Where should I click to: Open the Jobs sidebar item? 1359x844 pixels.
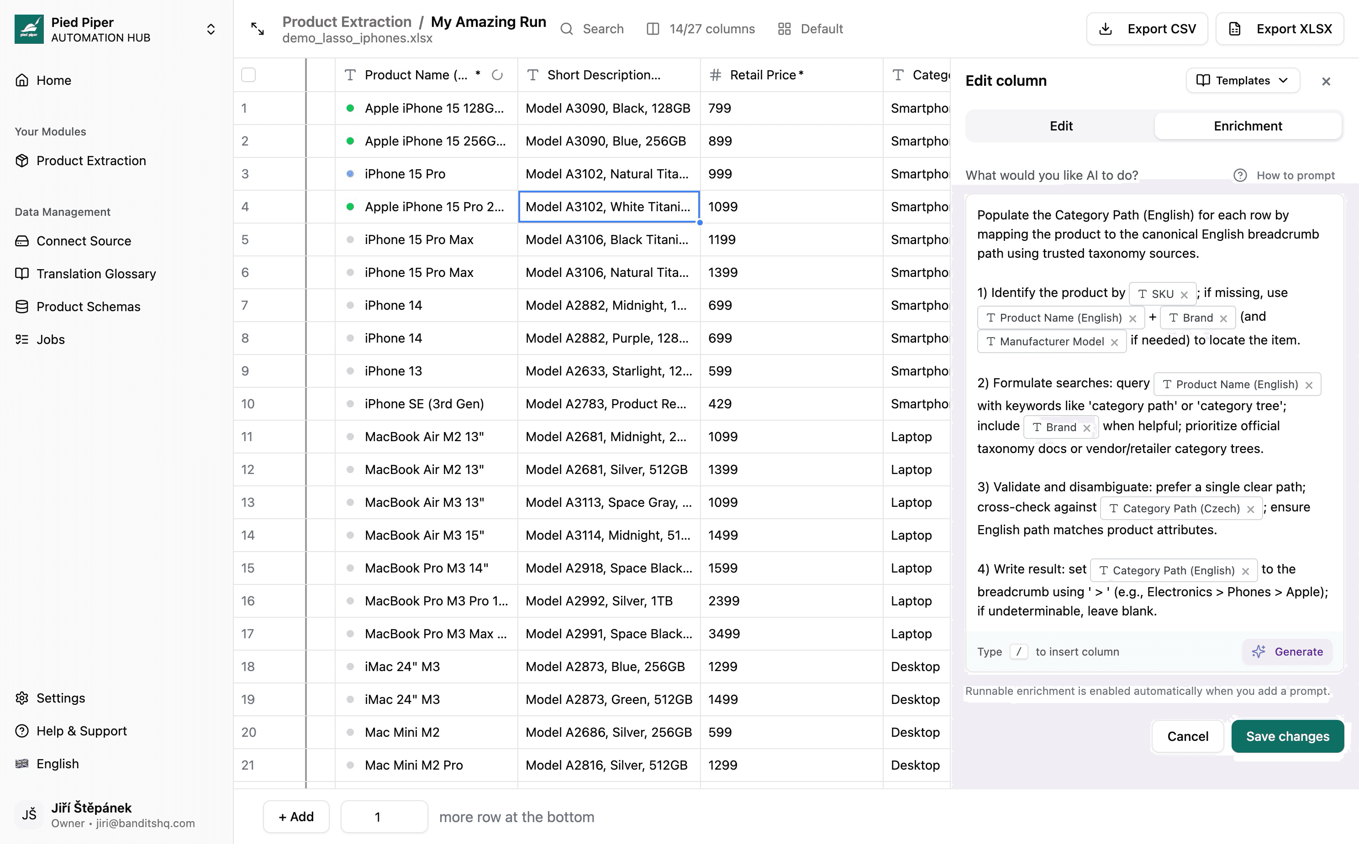[x=50, y=339]
